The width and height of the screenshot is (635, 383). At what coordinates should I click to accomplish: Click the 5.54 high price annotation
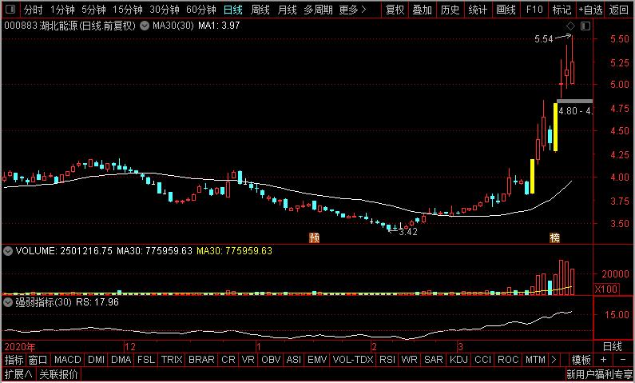tap(543, 39)
